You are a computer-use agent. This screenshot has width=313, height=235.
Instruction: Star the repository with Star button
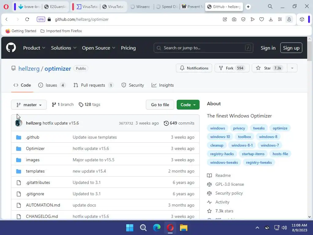coord(269,68)
